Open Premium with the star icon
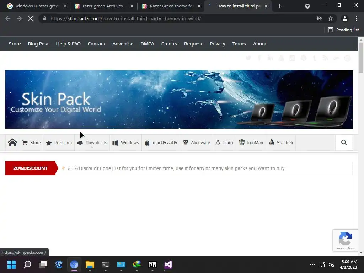Viewport: 364px width, 273px height. (59, 143)
